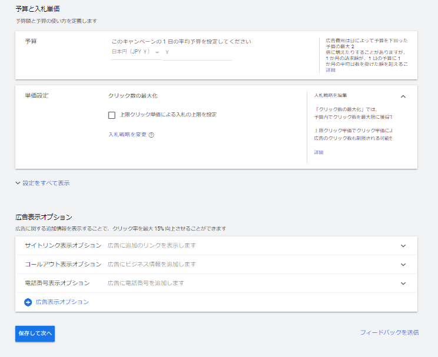Click the help icon beside 入札戦略を変更
The image size is (438, 357).
coord(151,135)
